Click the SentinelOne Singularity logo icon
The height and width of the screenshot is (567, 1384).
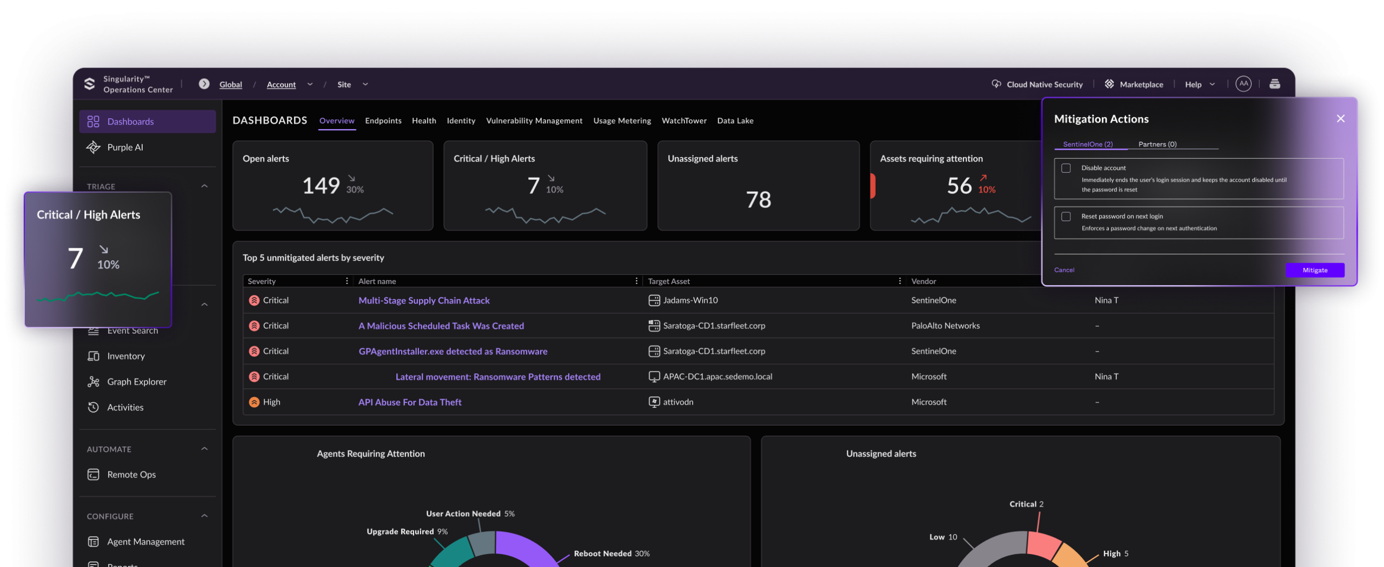(90, 84)
